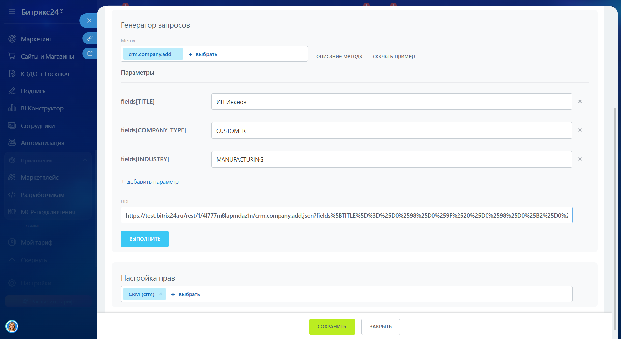The height and width of the screenshot is (339, 621).
Task: Collapse the Приложения section chevron
Action: pos(85,160)
